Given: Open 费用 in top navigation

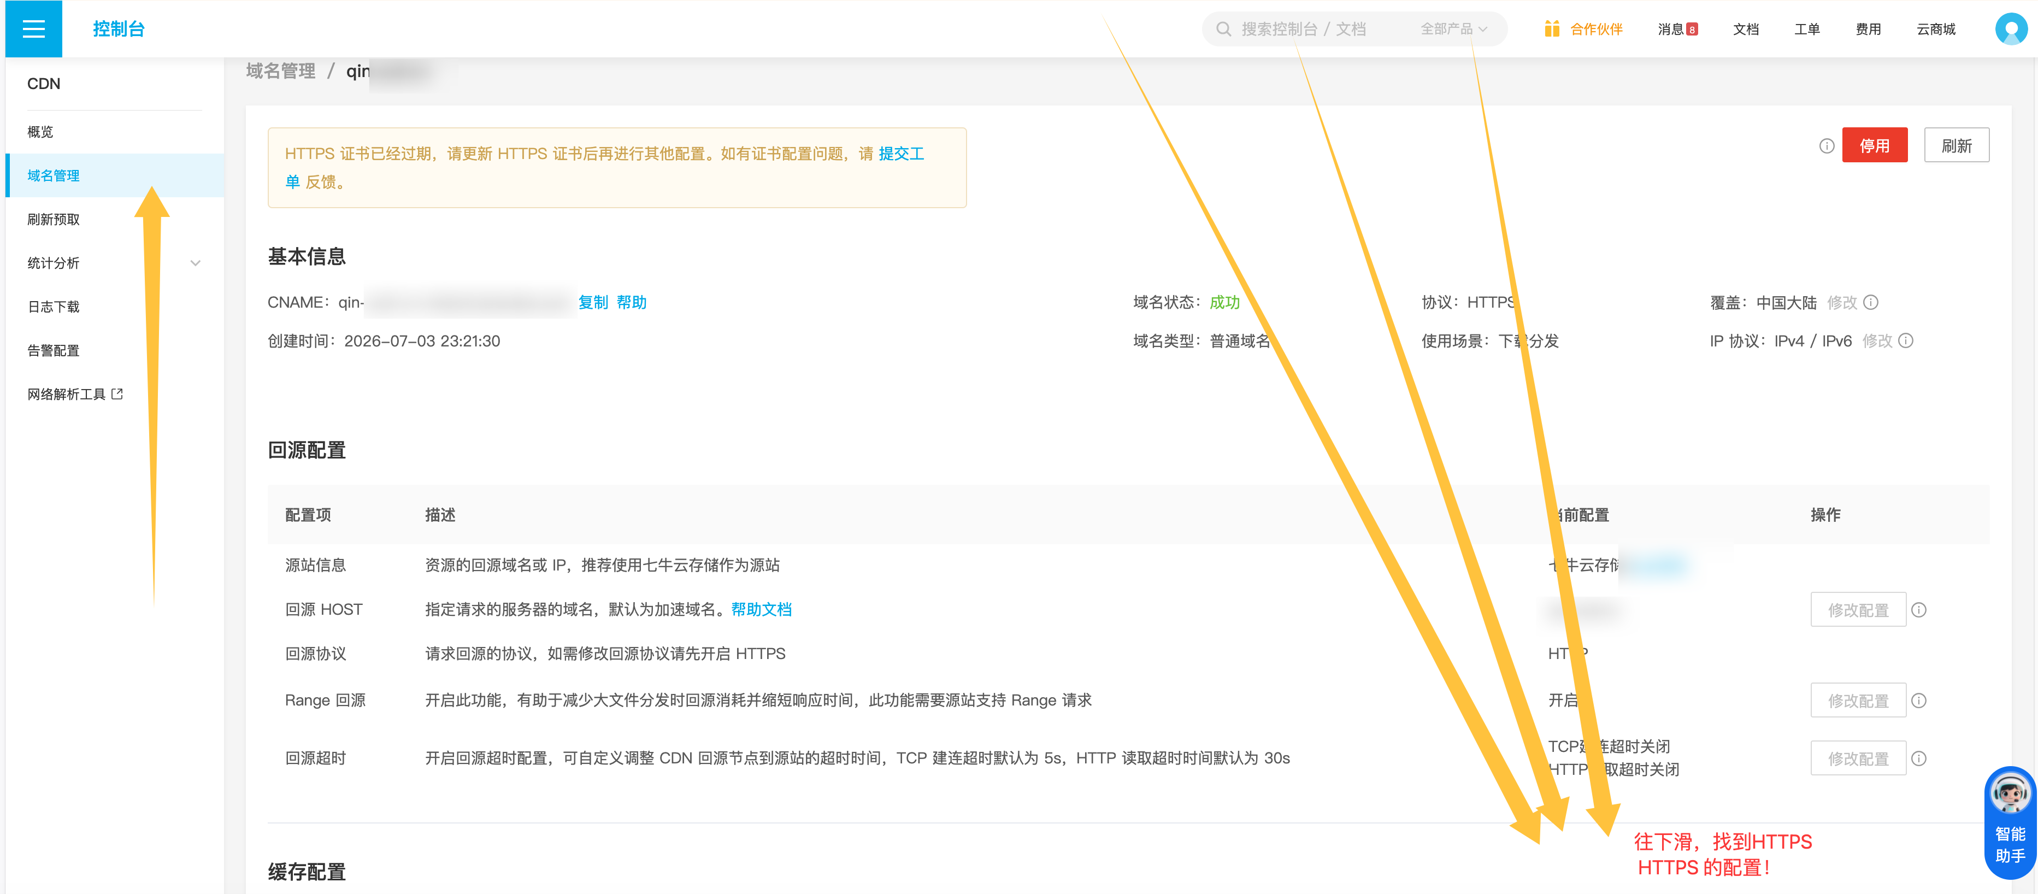Looking at the screenshot, I should 1868,30.
